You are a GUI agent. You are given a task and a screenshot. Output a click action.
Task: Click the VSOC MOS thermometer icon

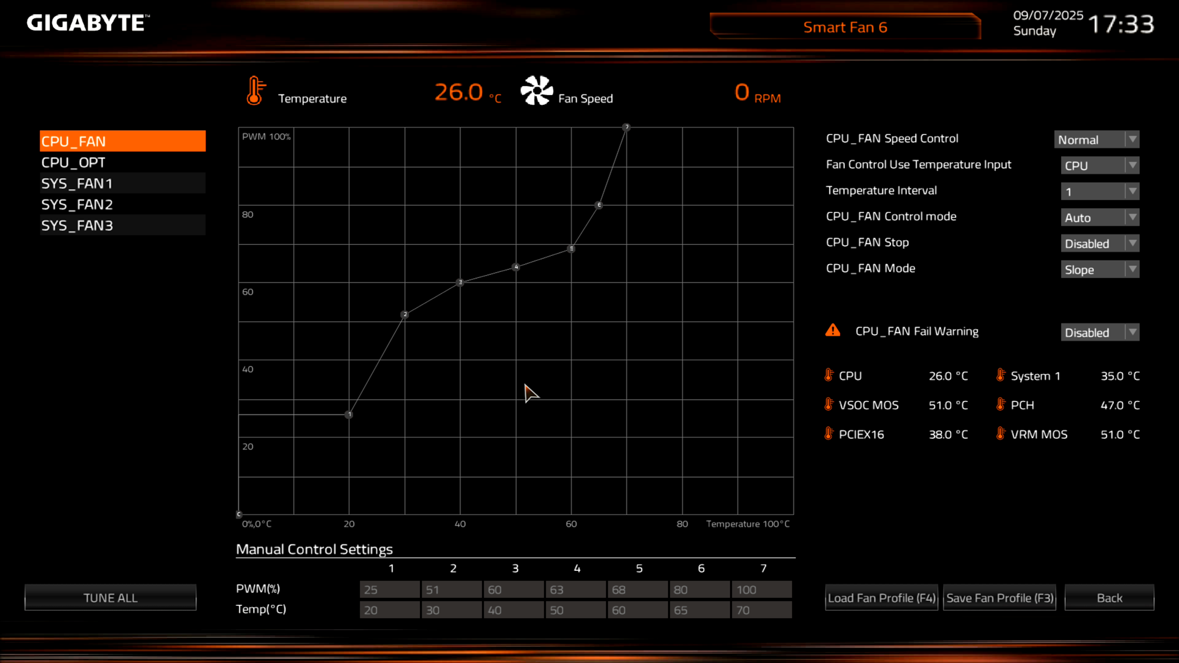pyautogui.click(x=829, y=405)
